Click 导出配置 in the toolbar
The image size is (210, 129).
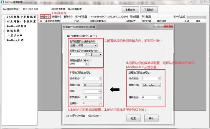coord(134,17)
